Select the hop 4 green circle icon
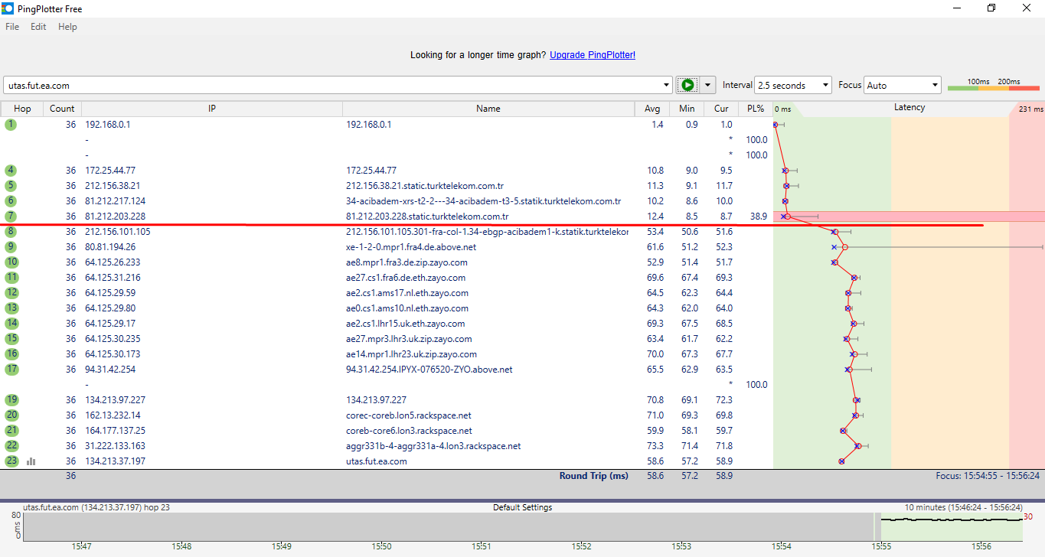Screen dimensions: 1045x557 pos(11,170)
